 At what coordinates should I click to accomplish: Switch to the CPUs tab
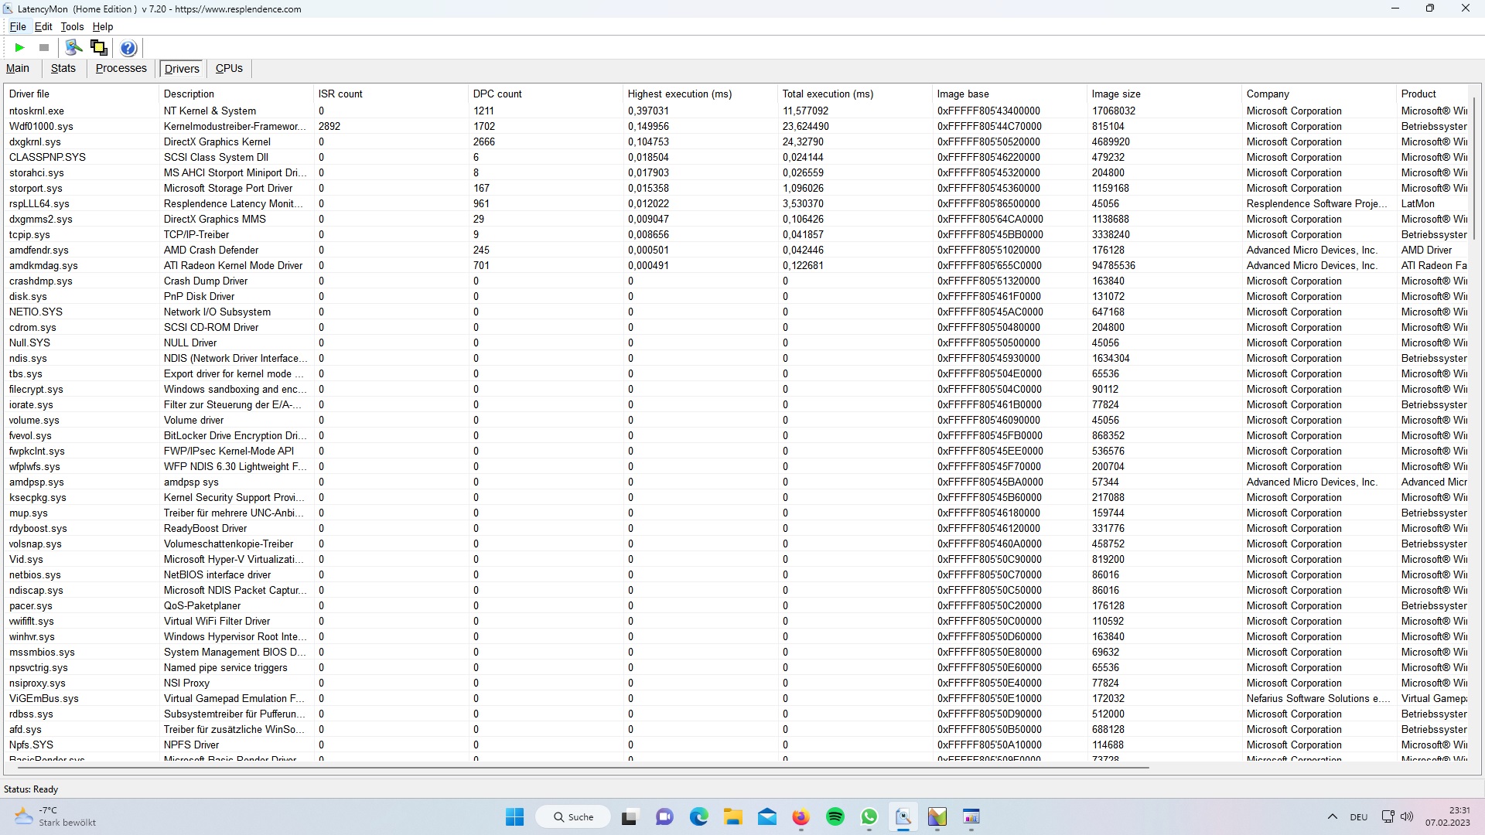coord(229,68)
